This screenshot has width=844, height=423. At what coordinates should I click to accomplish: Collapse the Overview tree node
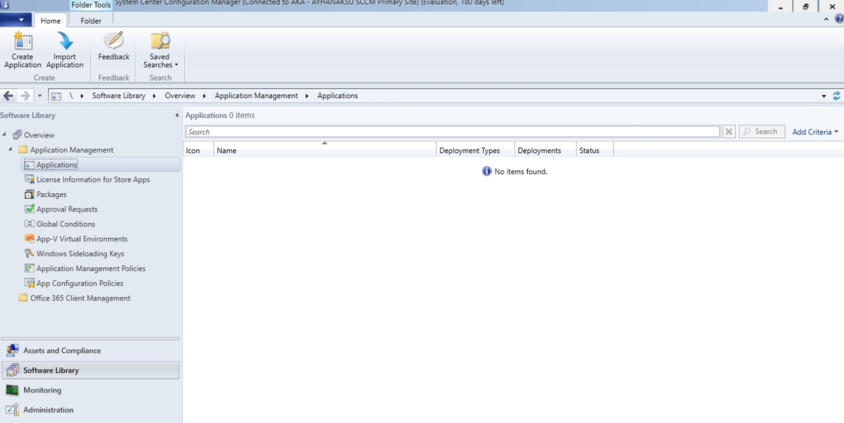4,134
